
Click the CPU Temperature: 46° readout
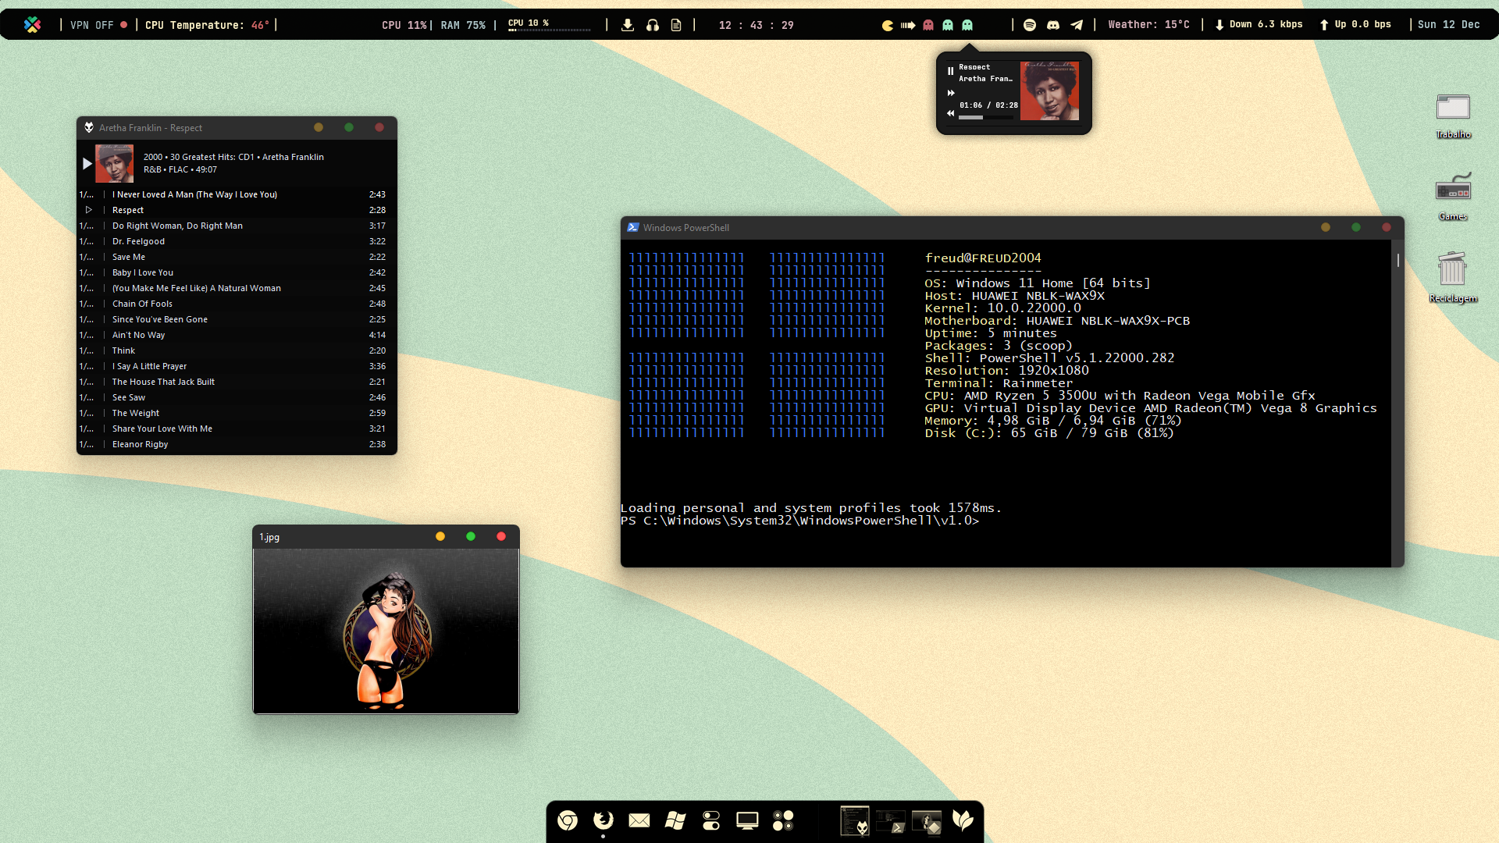click(207, 25)
